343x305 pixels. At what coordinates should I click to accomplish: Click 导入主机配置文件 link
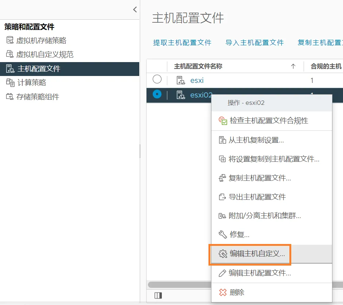(x=254, y=43)
